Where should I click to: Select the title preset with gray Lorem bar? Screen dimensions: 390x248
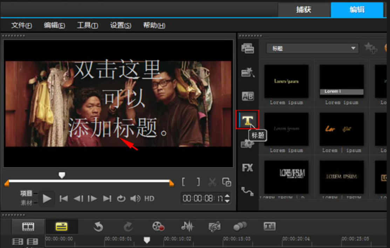coord(342,81)
